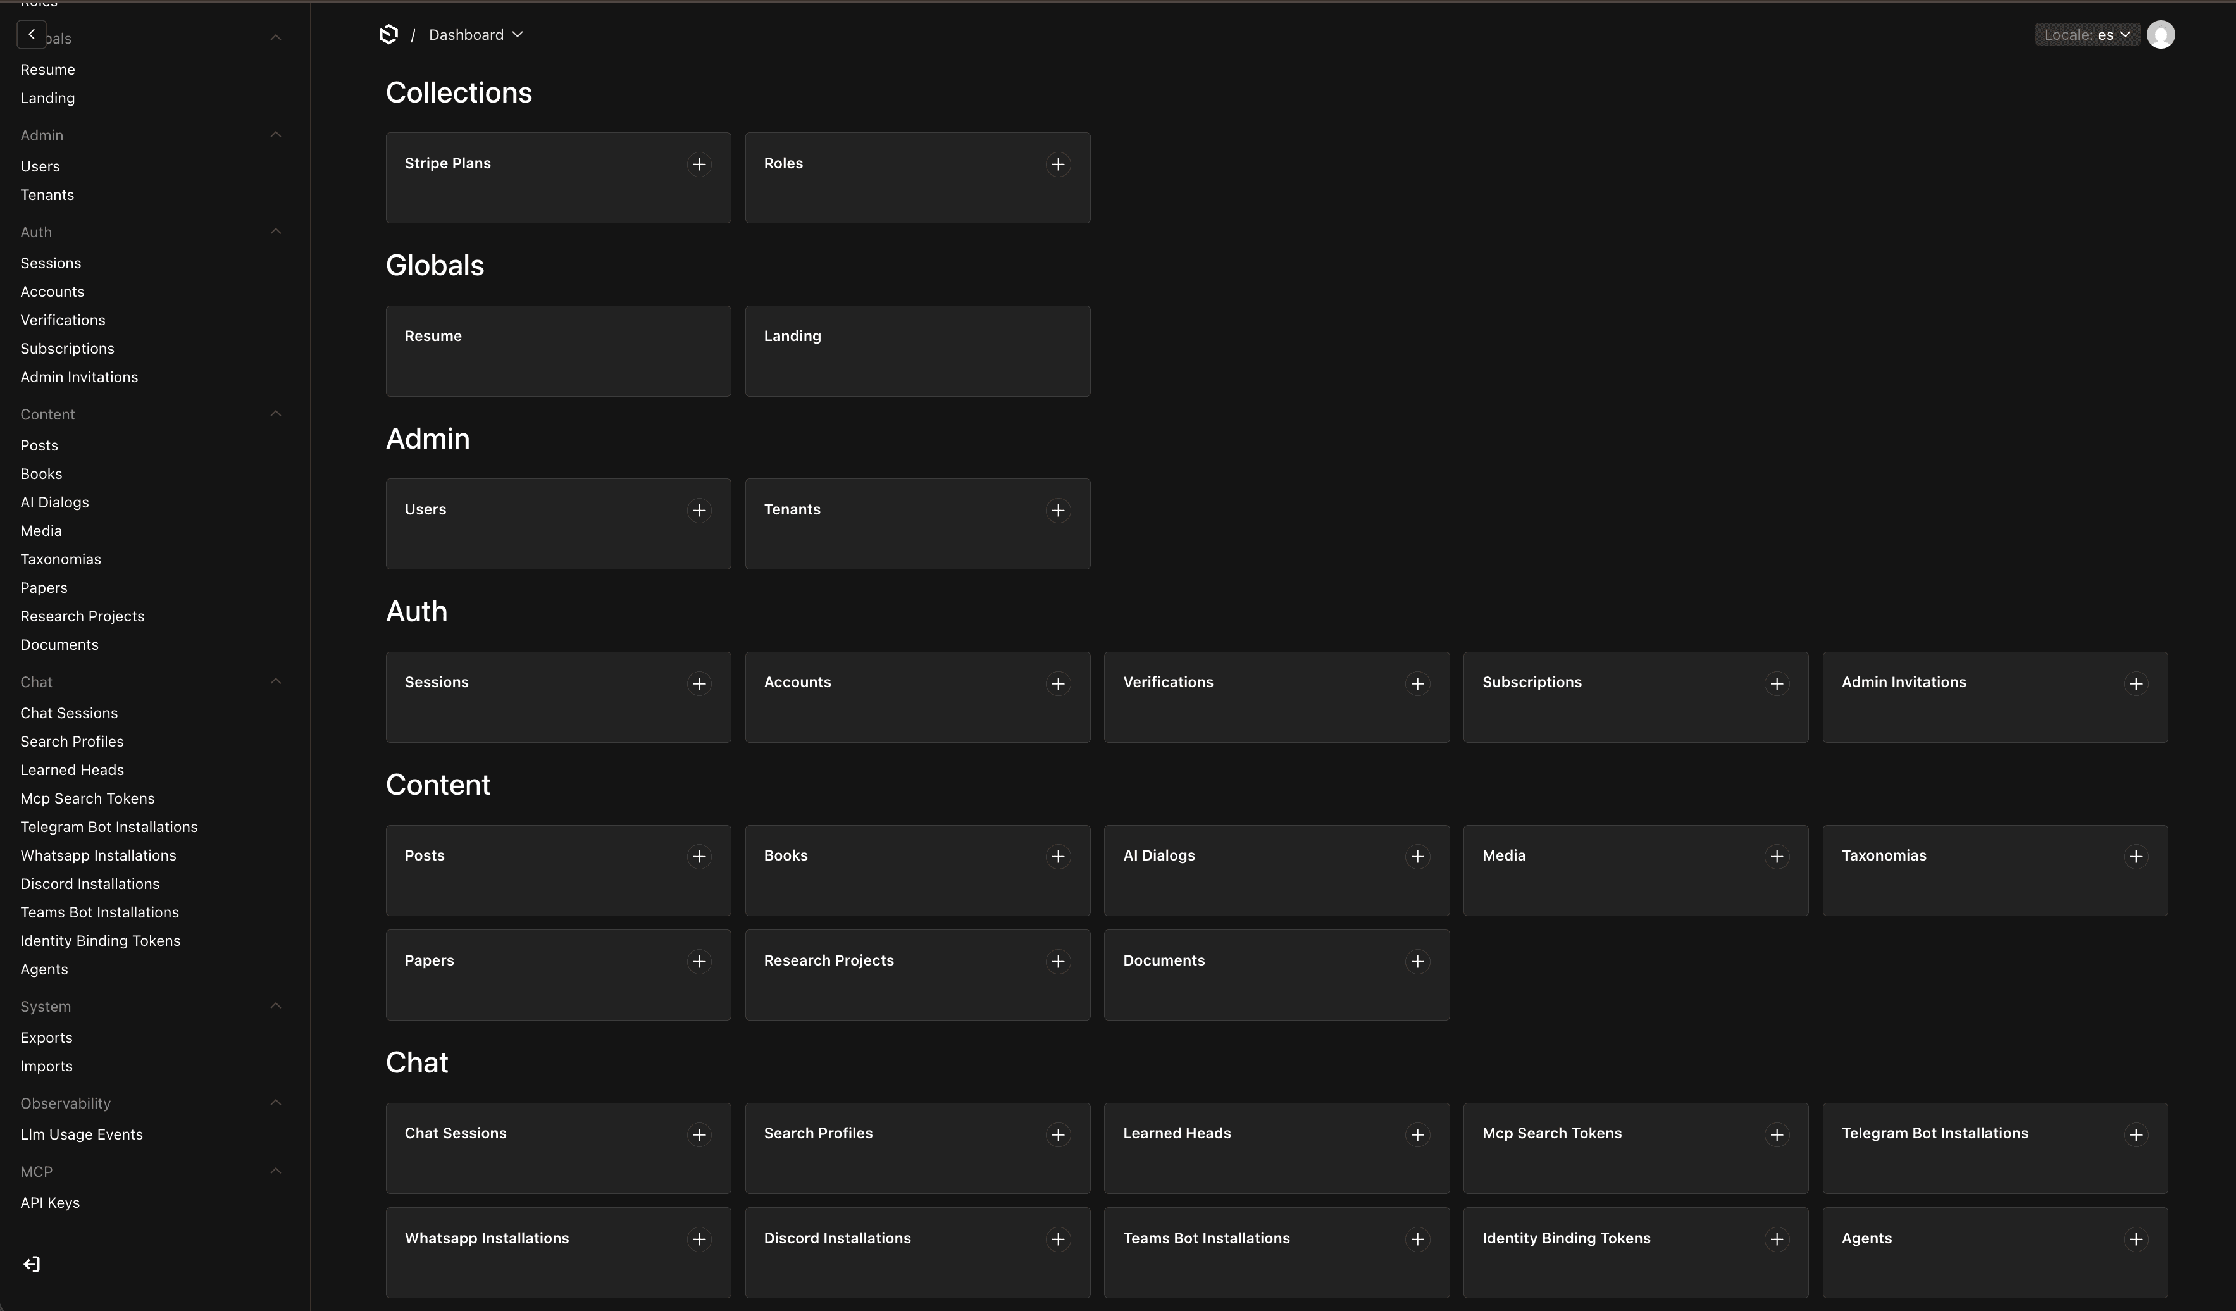
Task: Create Admin Invitation via plus icon
Action: tap(2136, 683)
